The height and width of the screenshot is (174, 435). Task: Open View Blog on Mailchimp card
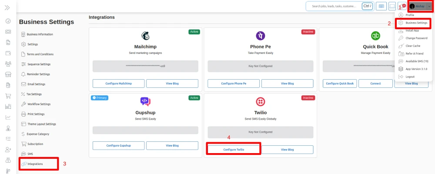[172, 84]
